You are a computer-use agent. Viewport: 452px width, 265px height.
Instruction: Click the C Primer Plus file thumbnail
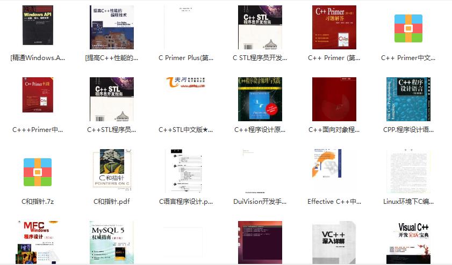(x=186, y=27)
